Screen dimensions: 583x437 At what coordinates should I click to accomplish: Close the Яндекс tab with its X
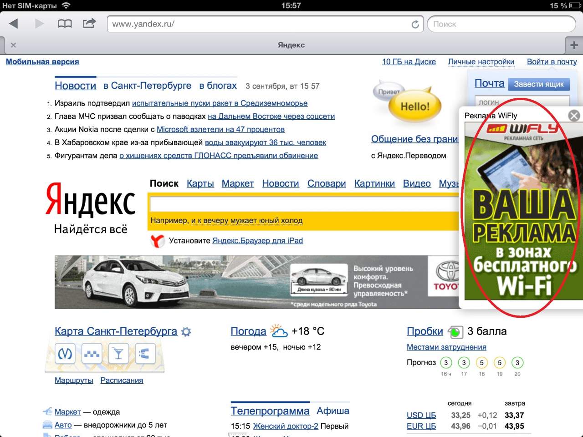pos(13,45)
